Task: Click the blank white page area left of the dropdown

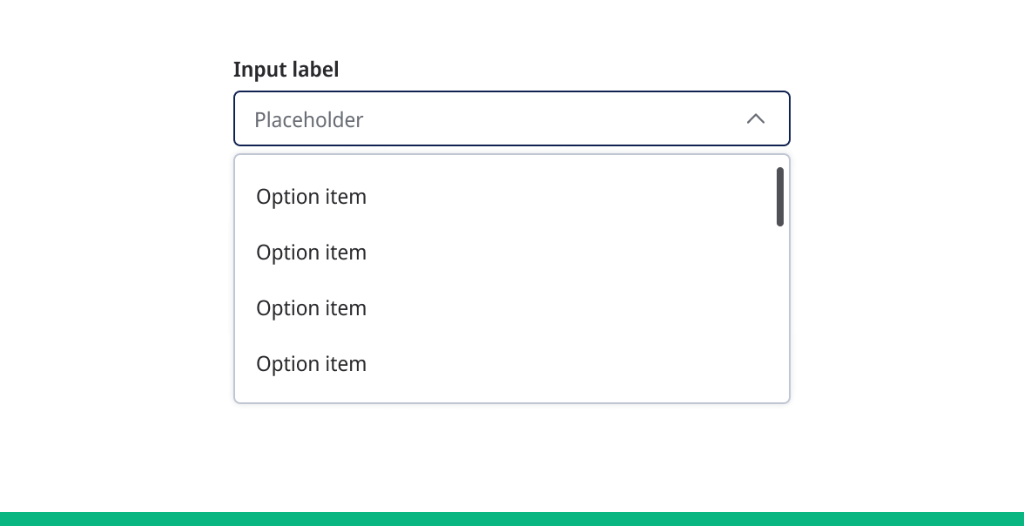Action: click(113, 261)
